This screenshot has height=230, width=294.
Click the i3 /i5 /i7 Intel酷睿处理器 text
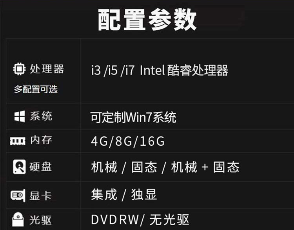point(160,70)
